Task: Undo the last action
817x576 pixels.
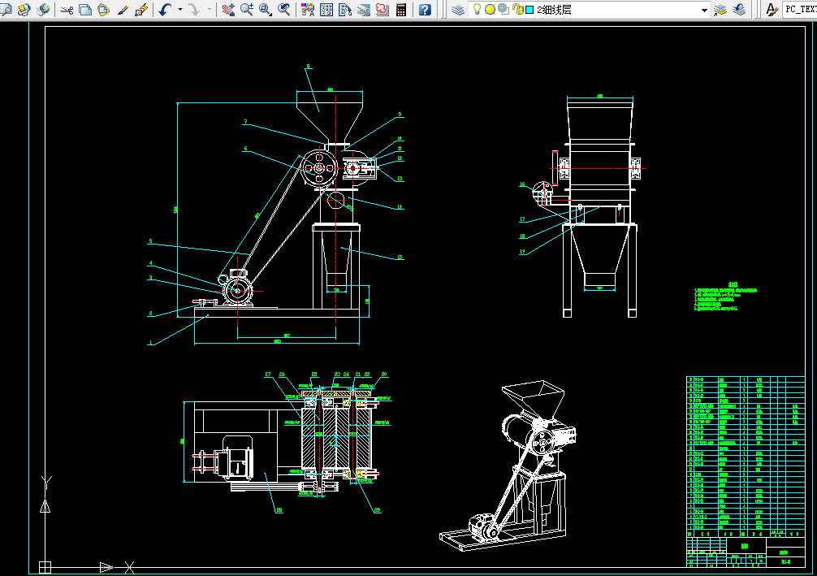Action: [x=165, y=10]
